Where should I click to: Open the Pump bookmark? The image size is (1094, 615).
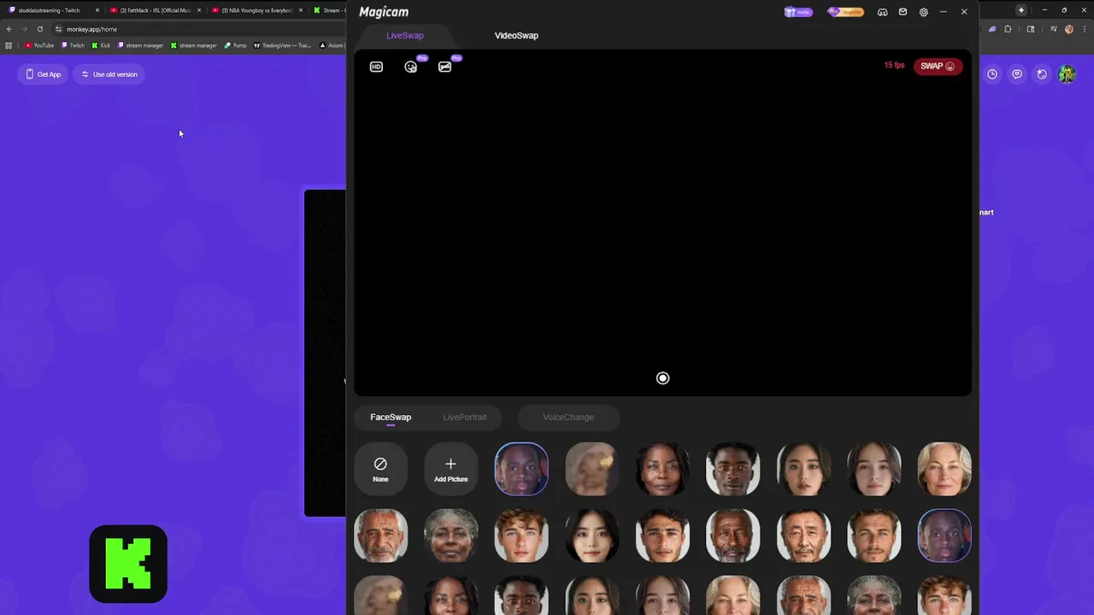[x=235, y=45]
